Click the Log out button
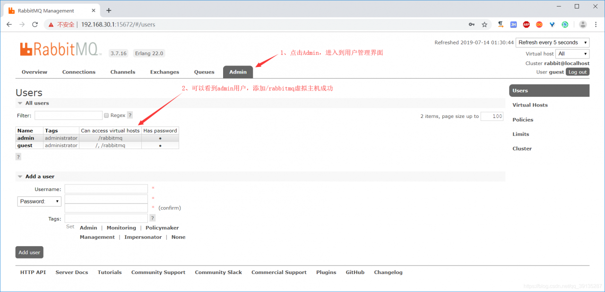The image size is (605, 292). coord(578,72)
